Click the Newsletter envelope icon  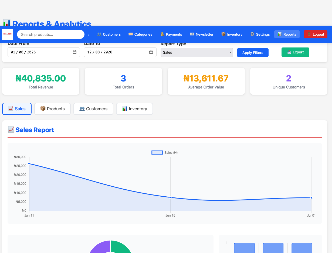(192, 34)
